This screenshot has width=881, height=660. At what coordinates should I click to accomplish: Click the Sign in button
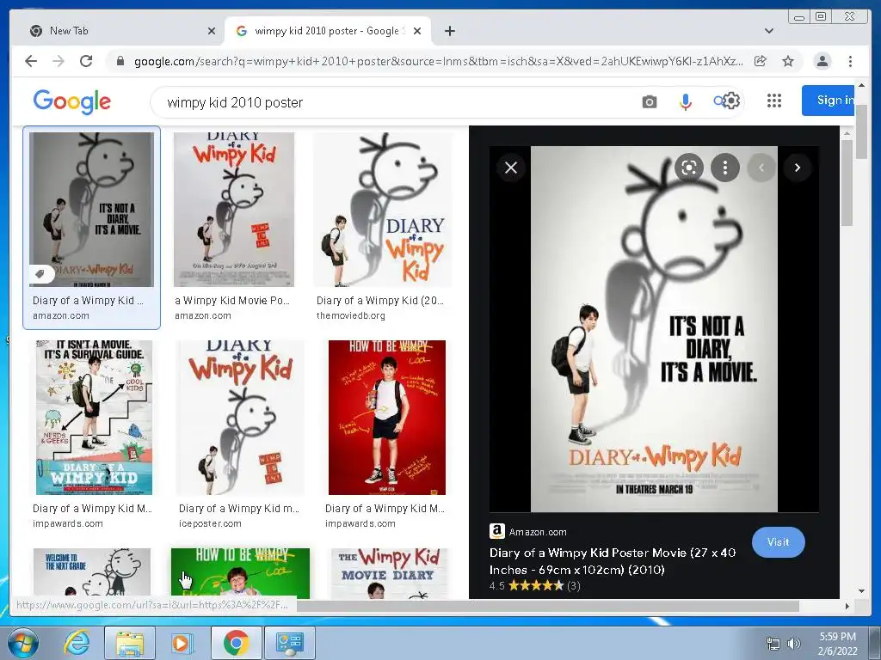coord(830,101)
